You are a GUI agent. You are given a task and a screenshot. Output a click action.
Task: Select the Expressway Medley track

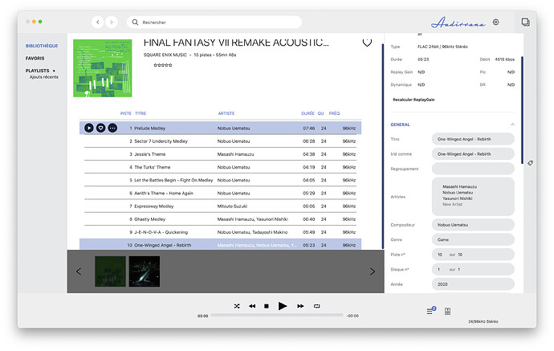coord(220,206)
